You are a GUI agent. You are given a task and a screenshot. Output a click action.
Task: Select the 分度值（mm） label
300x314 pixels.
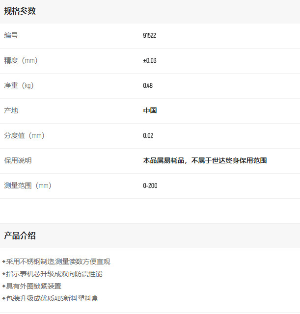(25, 135)
